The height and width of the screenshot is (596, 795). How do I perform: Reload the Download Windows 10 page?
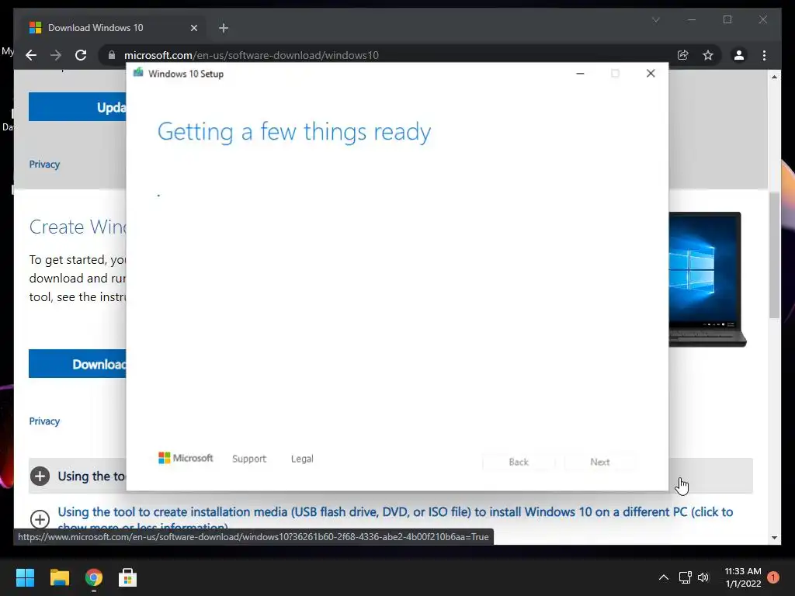coord(81,55)
